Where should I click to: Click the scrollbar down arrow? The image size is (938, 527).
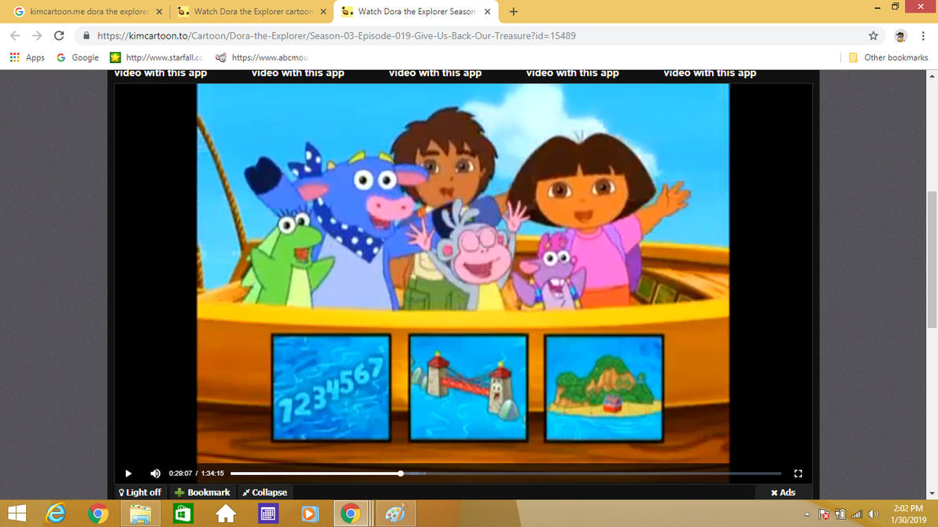coord(932,494)
